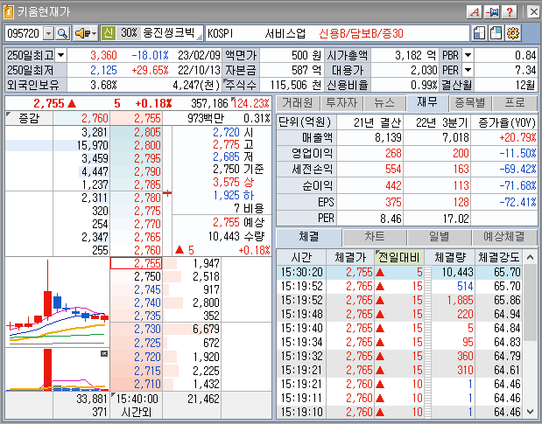Click the lower limit price 1,925 하
The image size is (542, 424).
pyautogui.click(x=233, y=195)
